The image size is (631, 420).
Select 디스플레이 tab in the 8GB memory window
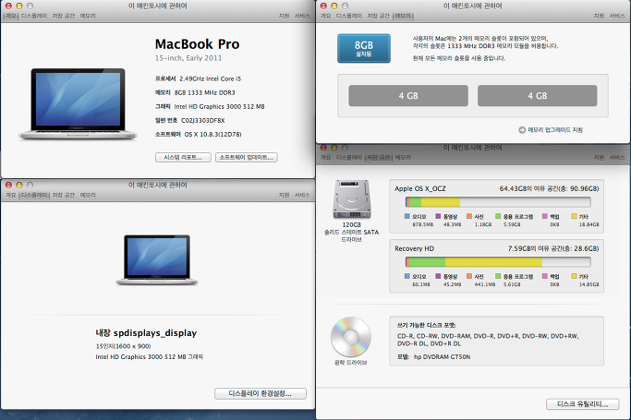pyautogui.click(x=349, y=16)
